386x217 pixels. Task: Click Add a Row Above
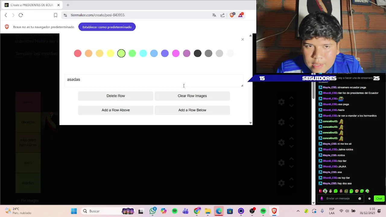[116, 110]
